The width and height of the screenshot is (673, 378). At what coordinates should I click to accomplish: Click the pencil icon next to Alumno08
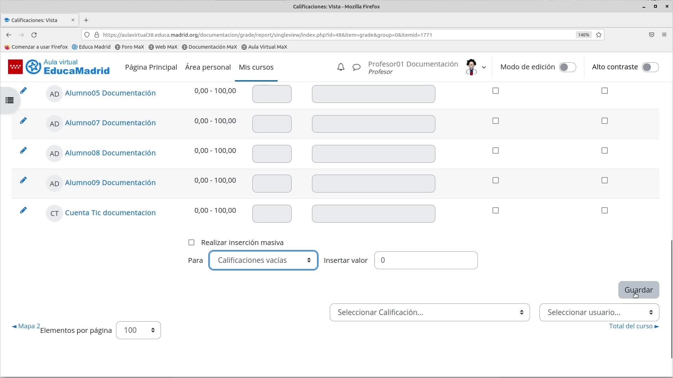coord(23,150)
